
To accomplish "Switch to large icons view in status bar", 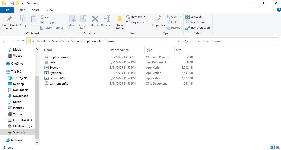I will 278,147.
